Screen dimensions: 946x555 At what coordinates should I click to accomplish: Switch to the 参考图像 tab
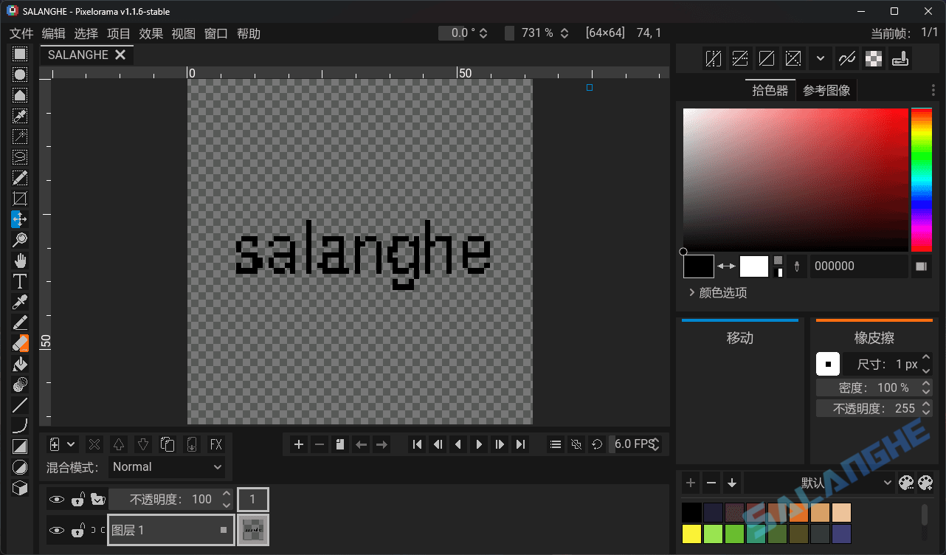(x=826, y=91)
